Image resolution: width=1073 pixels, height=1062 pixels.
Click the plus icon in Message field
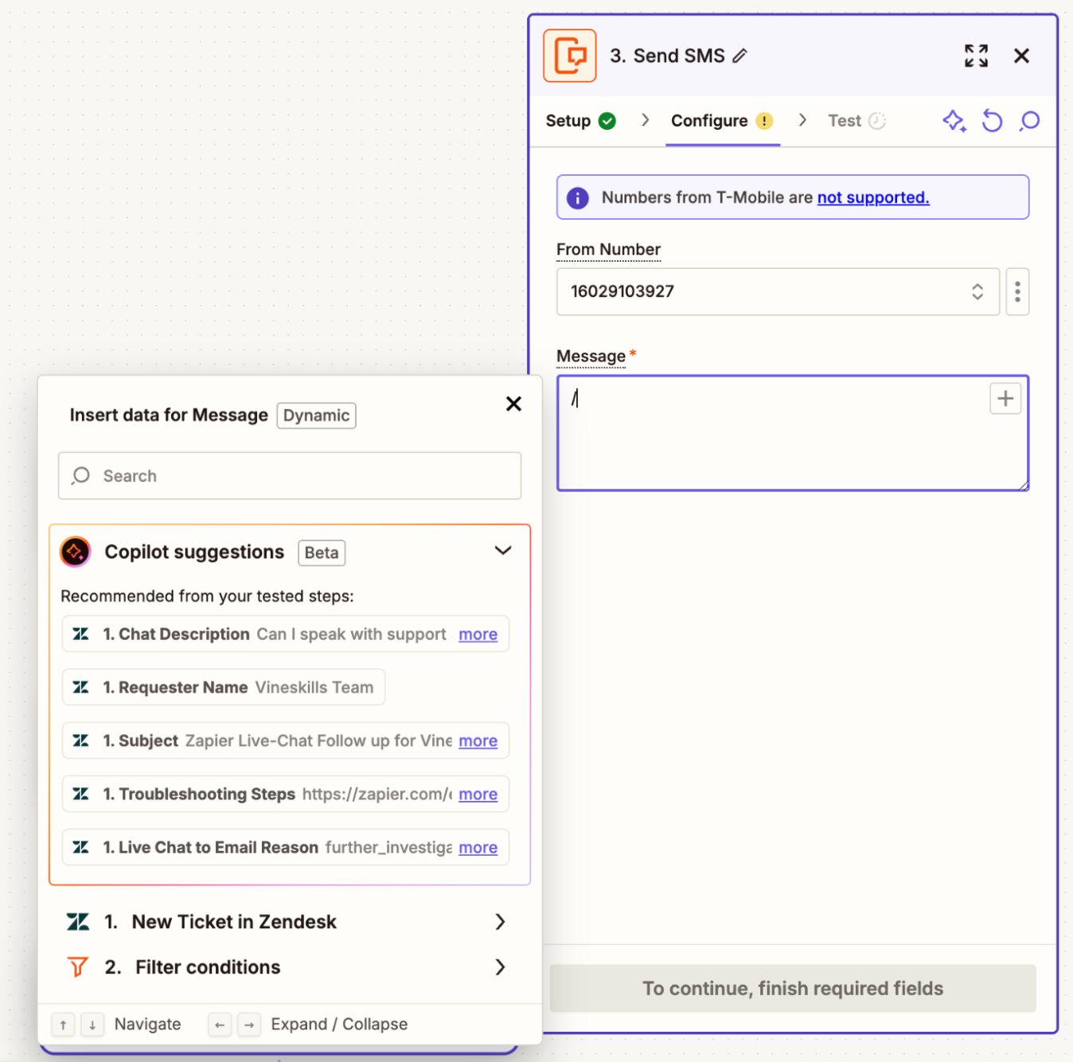click(1005, 398)
